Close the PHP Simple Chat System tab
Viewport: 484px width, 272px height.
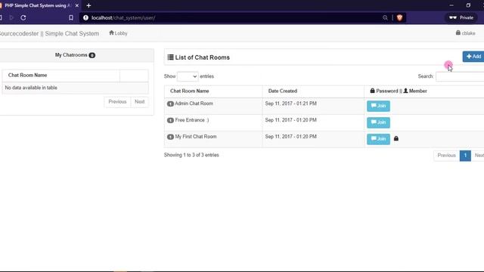click(77, 5)
